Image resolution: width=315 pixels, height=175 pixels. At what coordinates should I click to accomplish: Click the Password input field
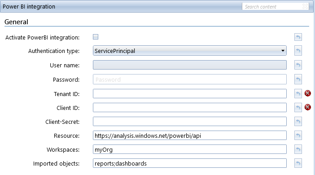click(x=190, y=79)
